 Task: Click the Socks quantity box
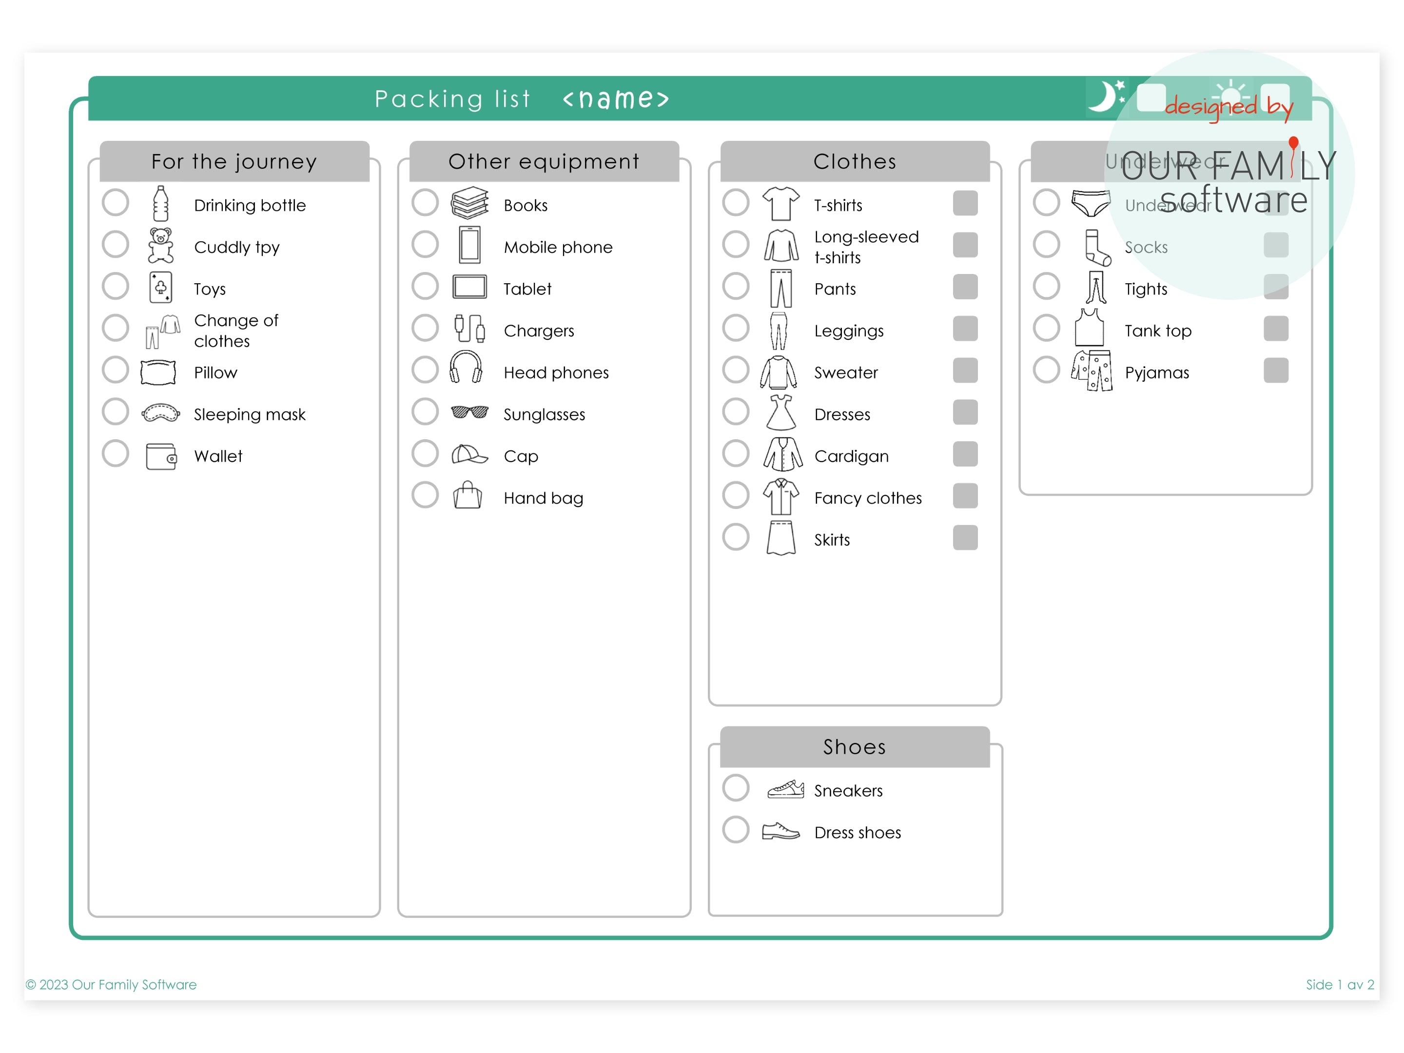tap(1276, 245)
